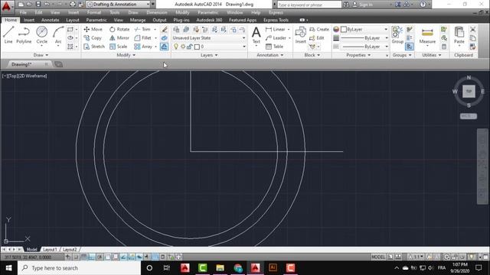
Task: Open the Dimension menu
Action: pos(157,12)
